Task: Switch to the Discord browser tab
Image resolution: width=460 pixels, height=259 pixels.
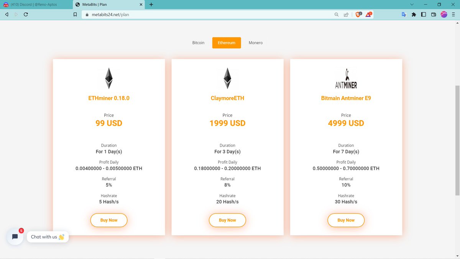Action: click(x=36, y=5)
